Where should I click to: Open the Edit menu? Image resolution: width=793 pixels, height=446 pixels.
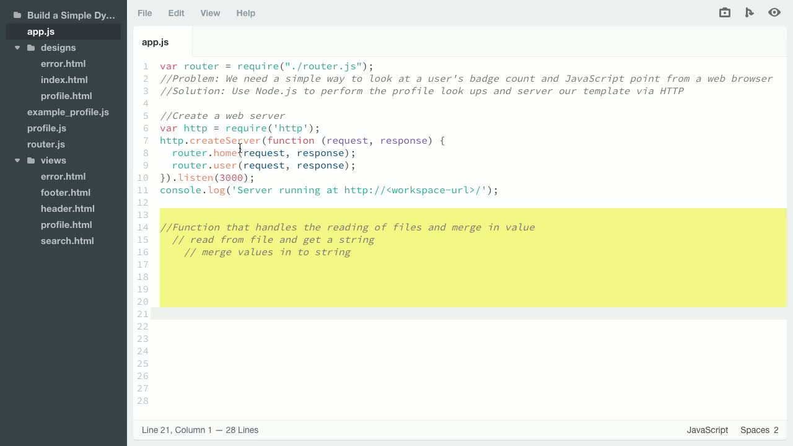tap(176, 13)
